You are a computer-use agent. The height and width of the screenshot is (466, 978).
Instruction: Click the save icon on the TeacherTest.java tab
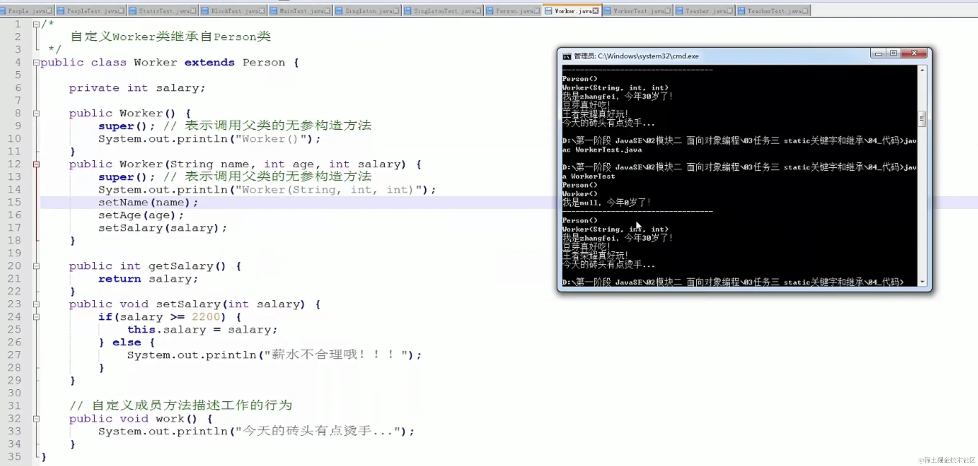[x=741, y=11]
